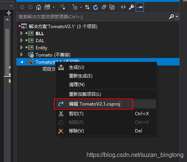The image size is (187, 162).
Task: Click the build icon beside 生成
Action: point(61,67)
